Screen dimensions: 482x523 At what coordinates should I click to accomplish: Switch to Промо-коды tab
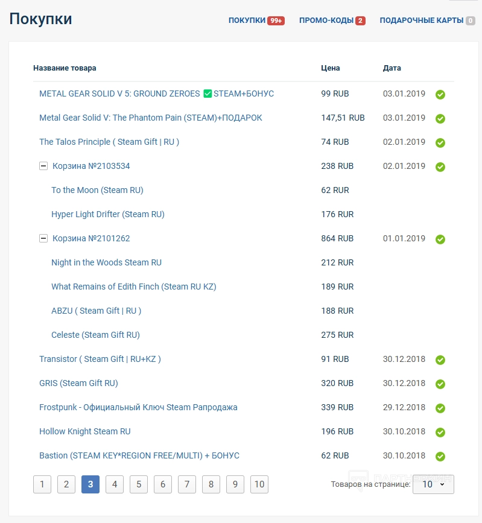point(326,21)
